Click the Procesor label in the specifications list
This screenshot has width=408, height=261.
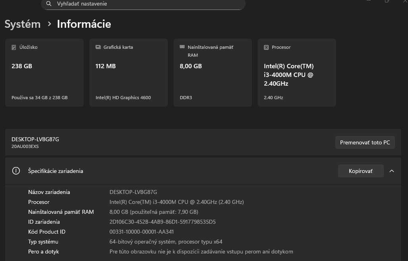[x=39, y=202]
